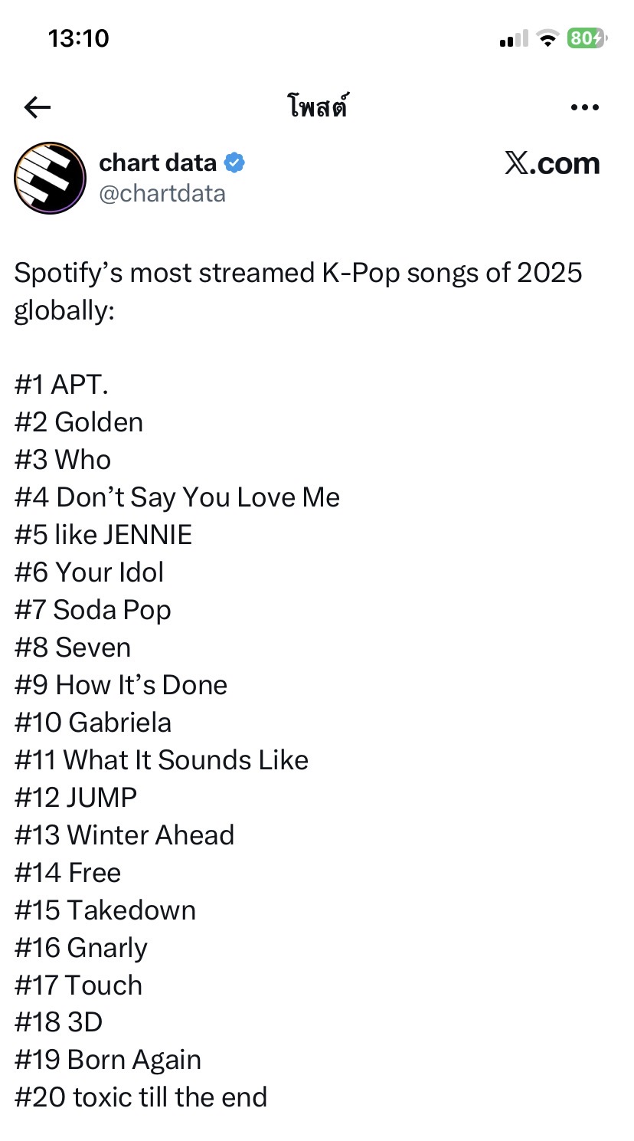The image size is (634, 1141).
Task: Tap the Wi-Fi status icon
Action: (x=547, y=38)
